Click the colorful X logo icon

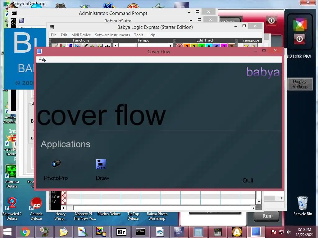coord(300,24)
